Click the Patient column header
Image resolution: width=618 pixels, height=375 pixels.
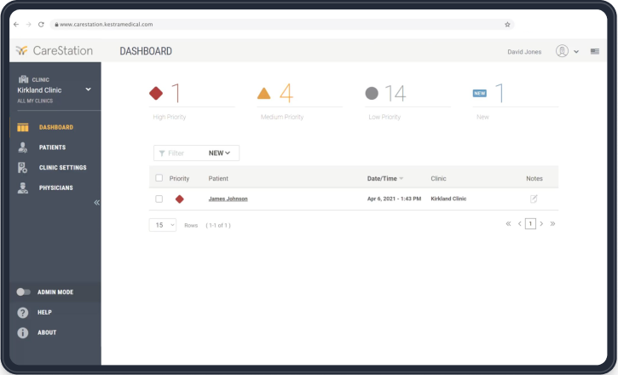click(218, 178)
